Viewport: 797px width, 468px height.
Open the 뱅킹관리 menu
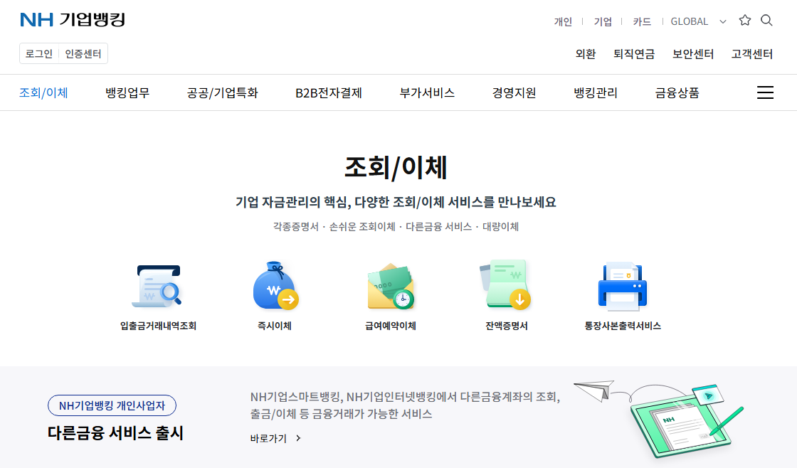point(596,92)
